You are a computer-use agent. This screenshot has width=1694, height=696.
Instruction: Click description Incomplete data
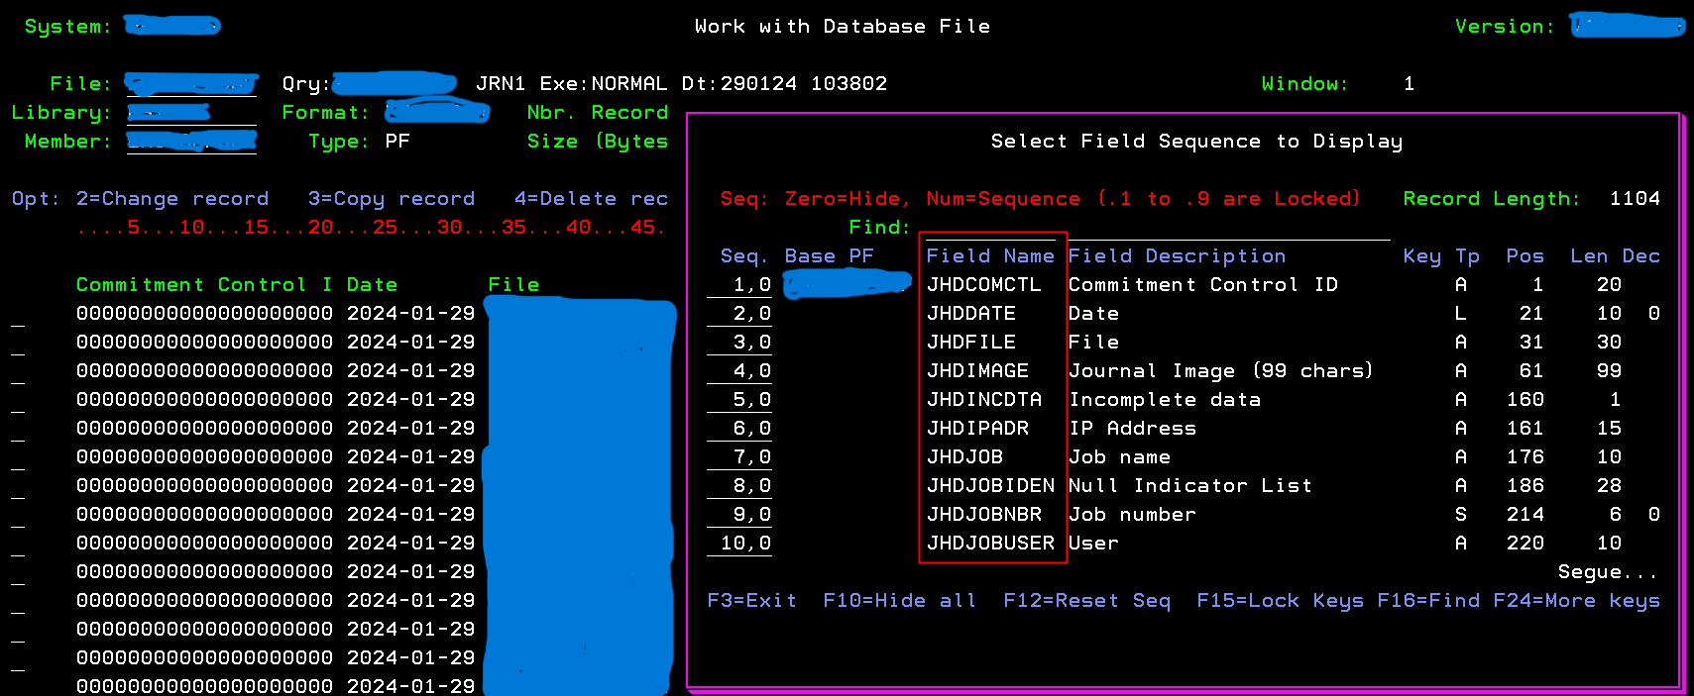click(1165, 400)
